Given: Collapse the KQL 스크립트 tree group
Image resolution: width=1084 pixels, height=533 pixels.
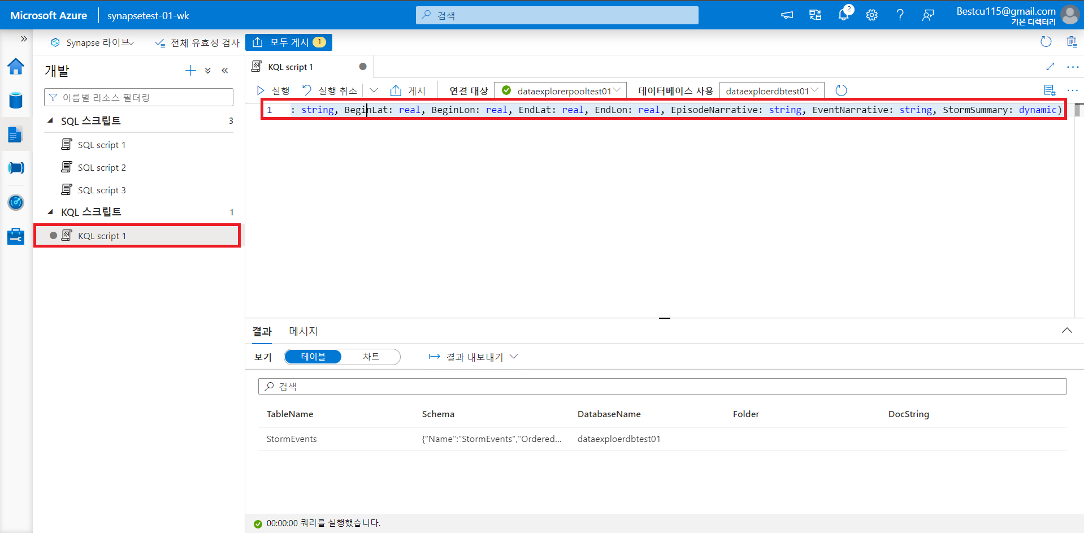Looking at the screenshot, I should 50,212.
